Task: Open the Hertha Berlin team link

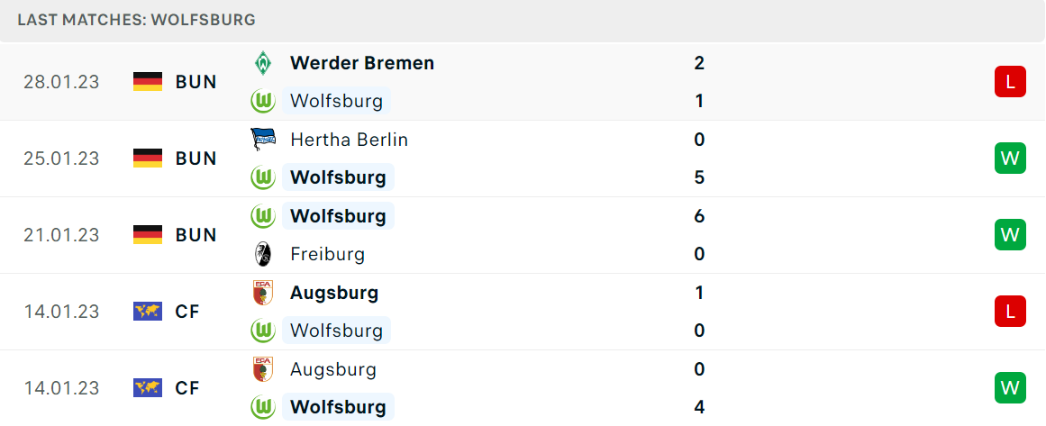Action: point(349,140)
